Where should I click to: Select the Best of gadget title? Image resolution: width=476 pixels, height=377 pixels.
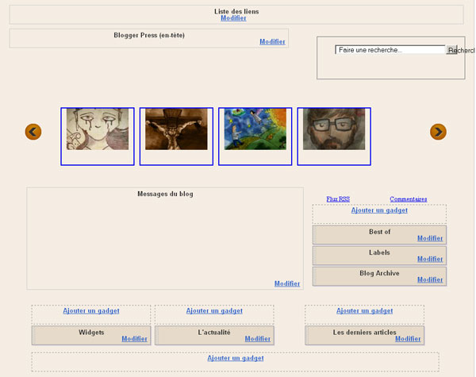point(379,232)
